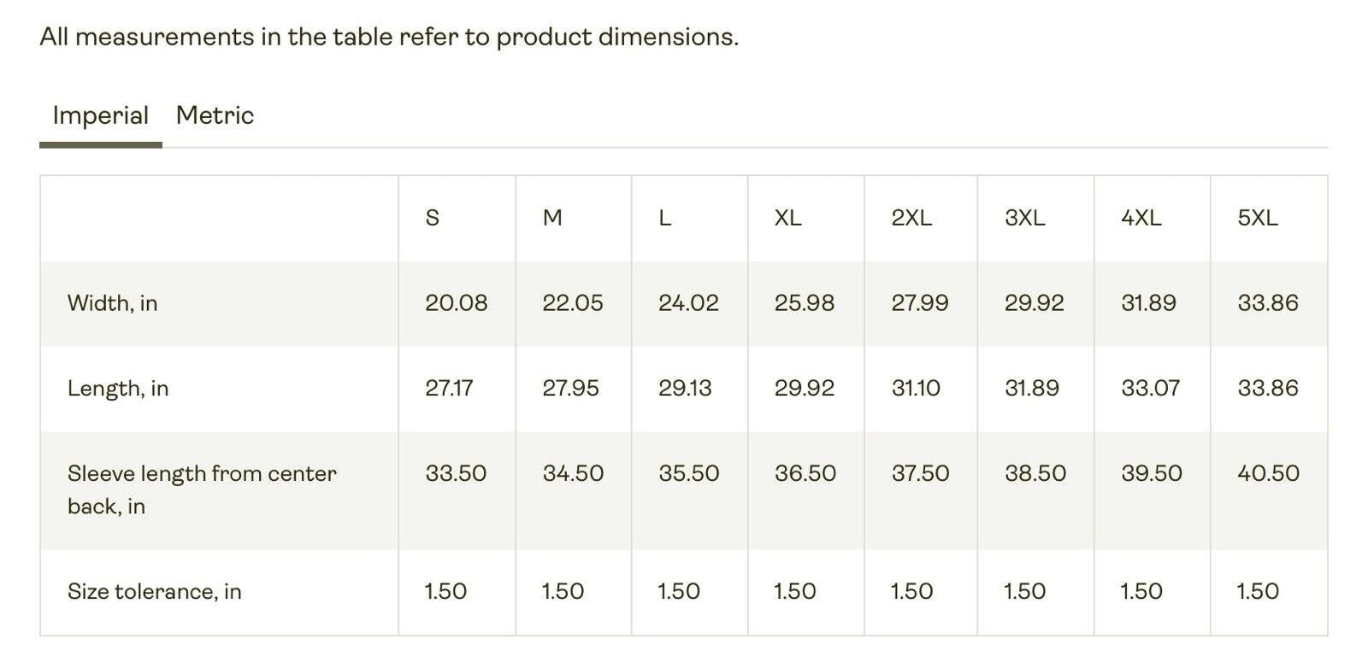The image size is (1368, 662).
Task: Select the Imperial tab
Action: coord(100,115)
